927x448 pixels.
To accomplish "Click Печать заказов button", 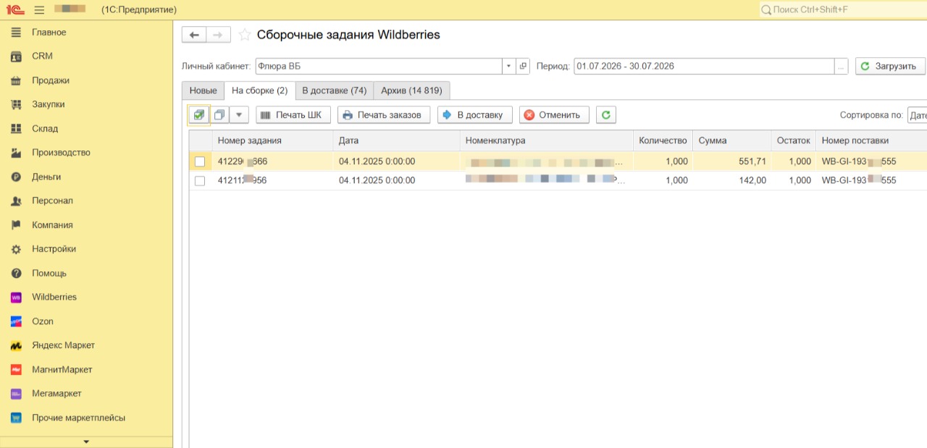I will pyautogui.click(x=384, y=114).
